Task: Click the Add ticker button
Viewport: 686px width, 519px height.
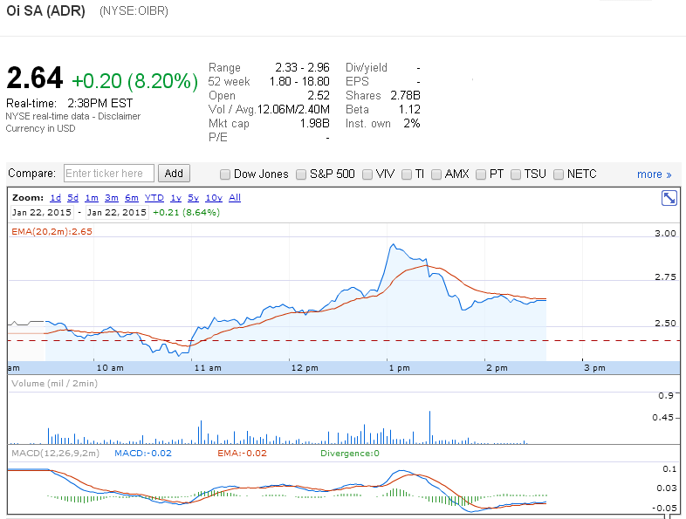Action: coord(174,174)
